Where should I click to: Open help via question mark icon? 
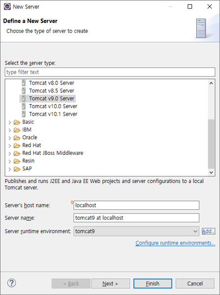(12, 283)
